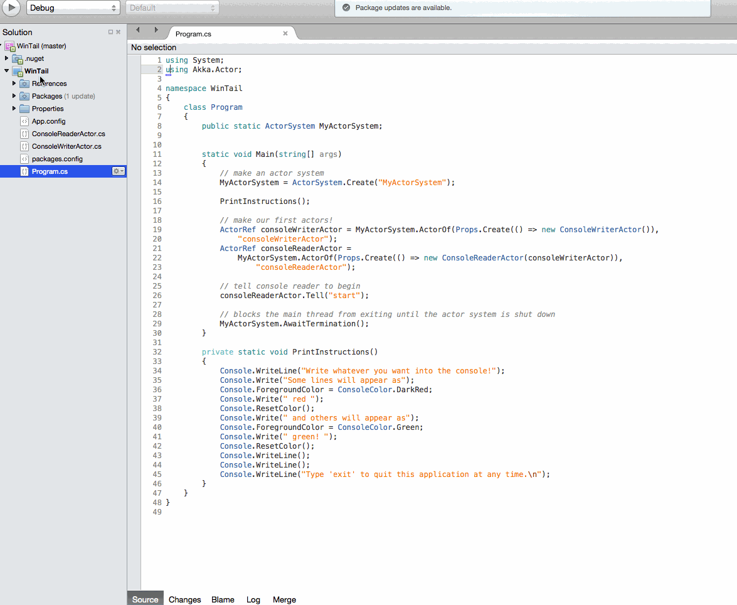Open the gear menu on Program.cs
The width and height of the screenshot is (737, 605).
(x=118, y=171)
